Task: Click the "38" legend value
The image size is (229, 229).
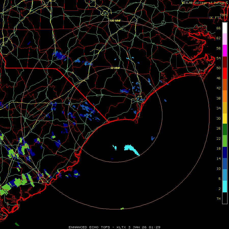Action: pos(219,98)
